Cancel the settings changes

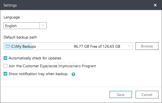pos(147,95)
